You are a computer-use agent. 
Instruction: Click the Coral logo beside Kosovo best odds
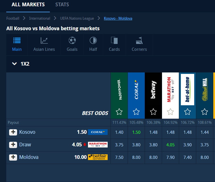98,132
